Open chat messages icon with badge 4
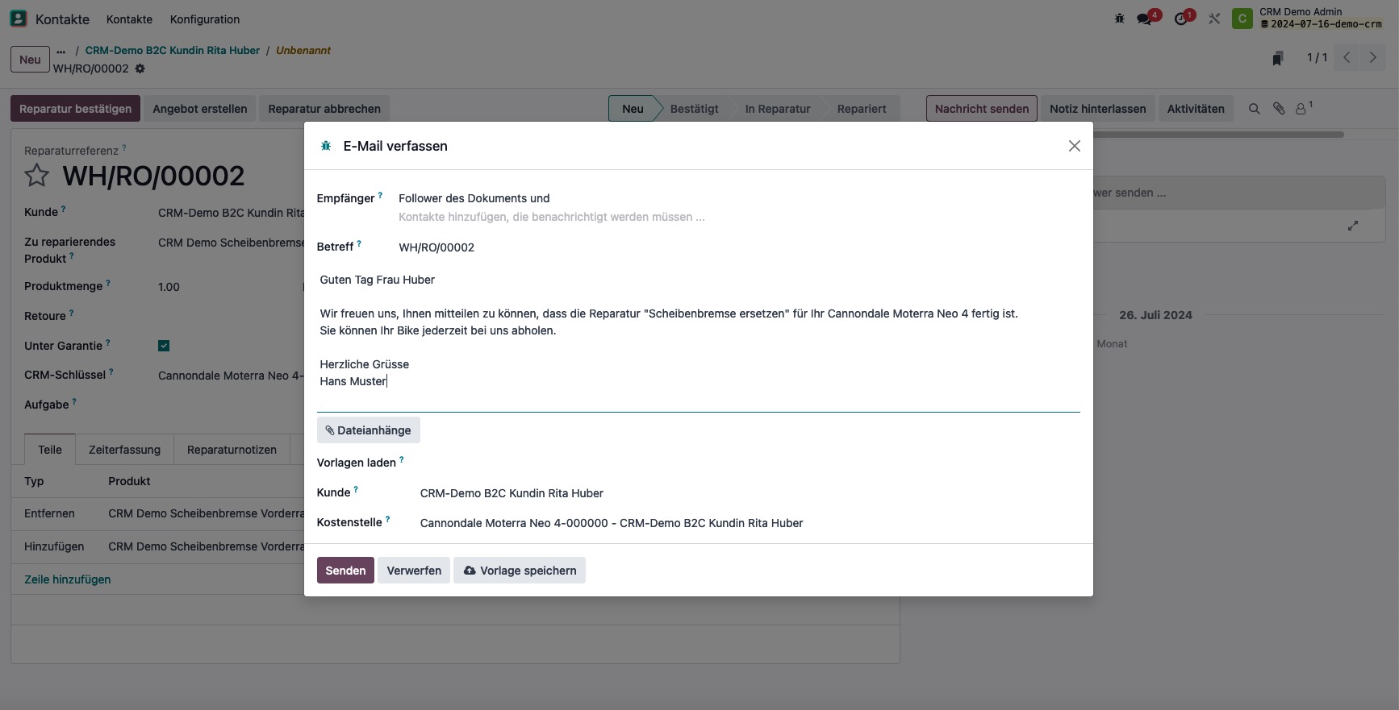The height and width of the screenshot is (710, 1399). (1145, 19)
